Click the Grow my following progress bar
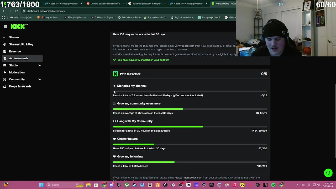 coord(190,162)
